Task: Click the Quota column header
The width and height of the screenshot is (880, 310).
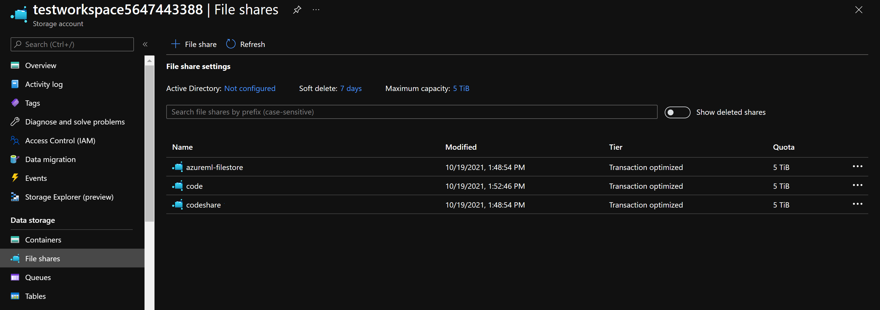Action: pyautogui.click(x=784, y=147)
